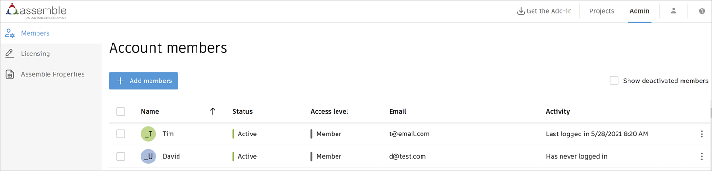Open the user profile icon
This screenshot has width=712, height=171.
pos(673,11)
